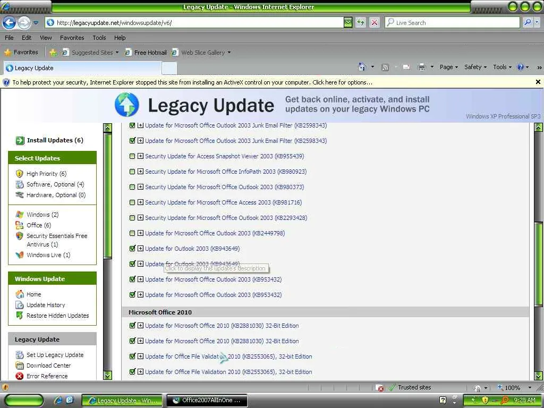Open the Safety dropdown in command bar

click(x=475, y=67)
